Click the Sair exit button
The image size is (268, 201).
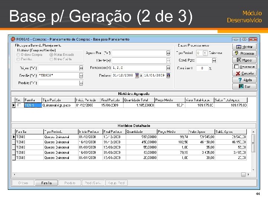[x=244, y=86]
